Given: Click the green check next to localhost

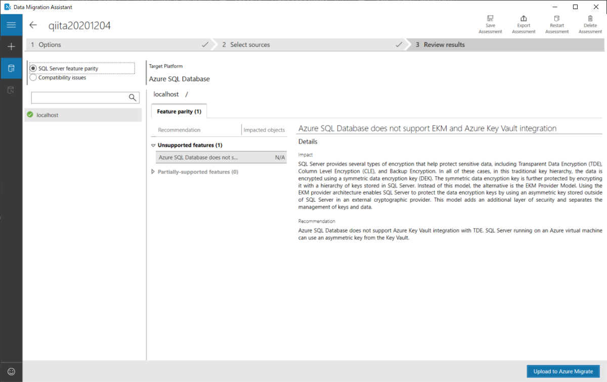Looking at the screenshot, I should (30, 115).
